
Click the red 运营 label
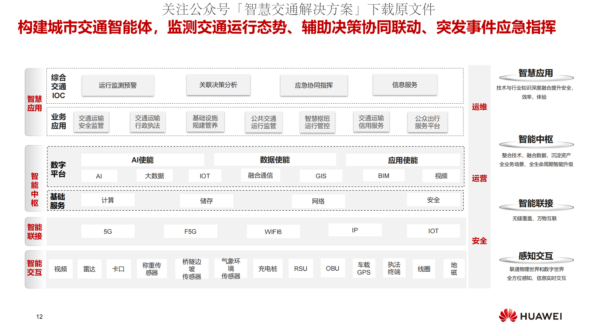coord(479,178)
